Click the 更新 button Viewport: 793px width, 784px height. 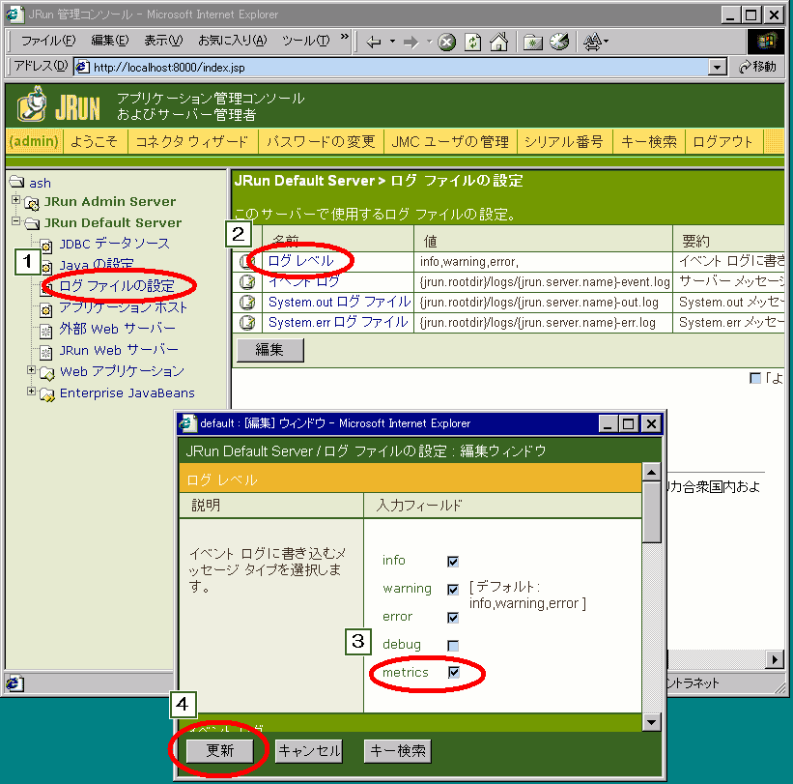click(219, 750)
